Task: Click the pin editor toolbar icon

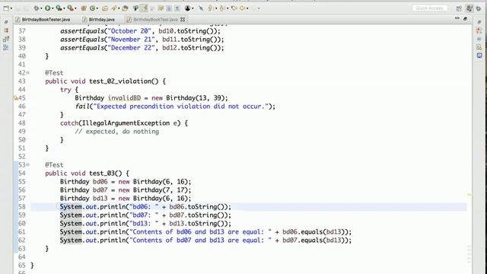Action: [201, 8]
